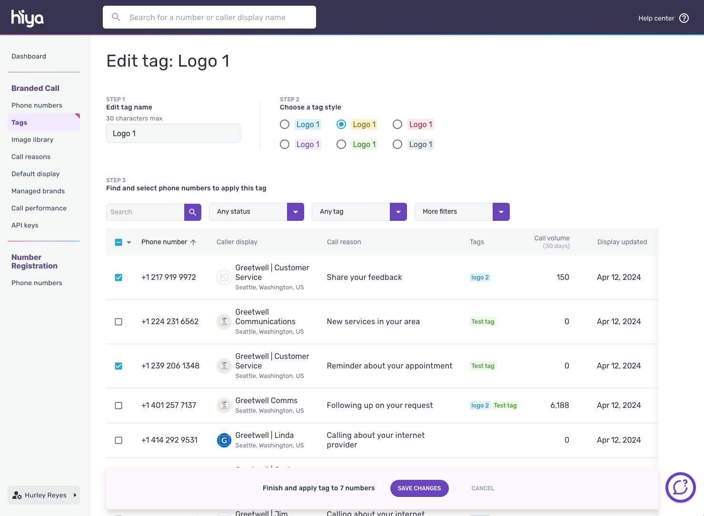Go to Image library in sidebar
The image size is (704, 516).
[32, 139]
